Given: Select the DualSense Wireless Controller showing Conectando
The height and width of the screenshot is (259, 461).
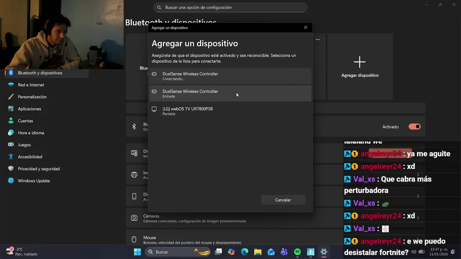Looking at the screenshot, I should pyautogui.click(x=230, y=76).
